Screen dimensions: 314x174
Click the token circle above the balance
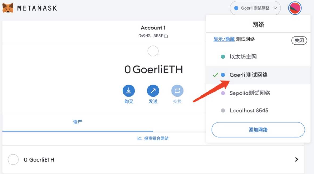pos(153,51)
